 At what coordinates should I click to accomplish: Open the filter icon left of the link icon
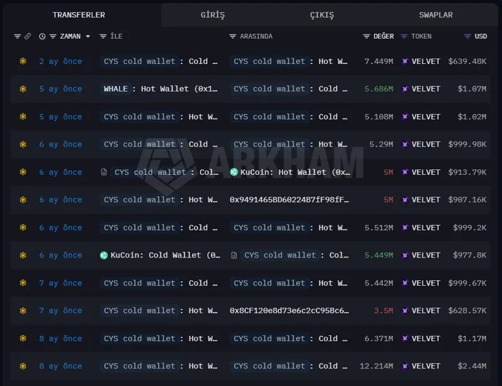18,36
